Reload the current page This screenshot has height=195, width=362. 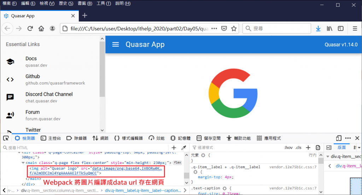(x=30, y=29)
